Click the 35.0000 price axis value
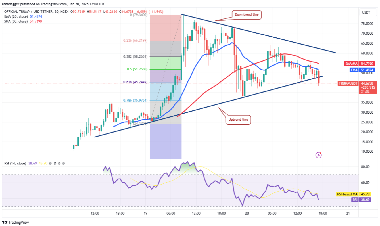The width and height of the screenshot is (380, 226). tap(367, 102)
